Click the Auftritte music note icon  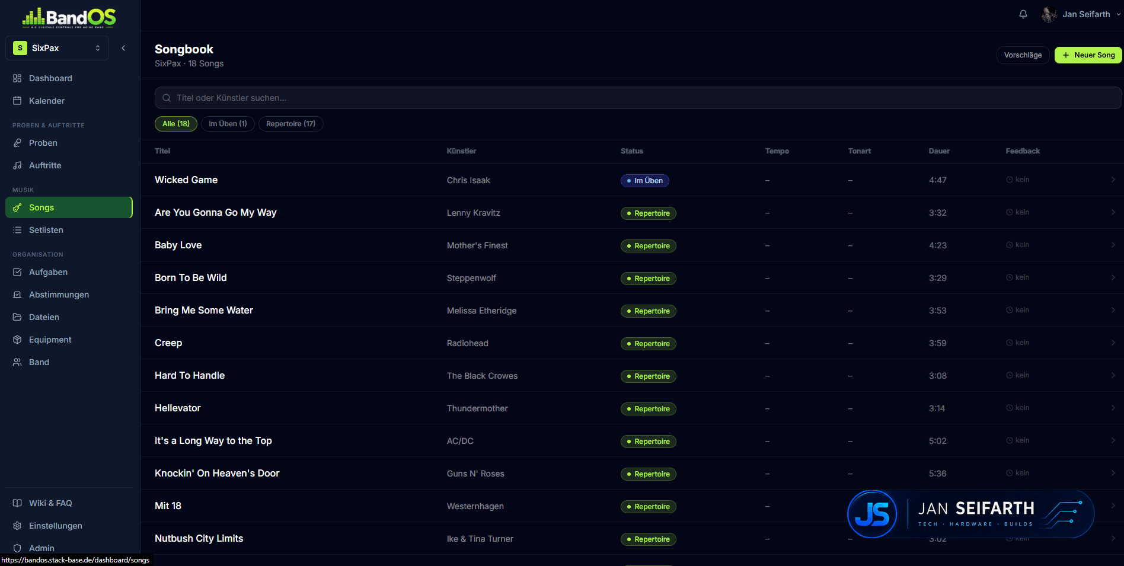(x=17, y=165)
